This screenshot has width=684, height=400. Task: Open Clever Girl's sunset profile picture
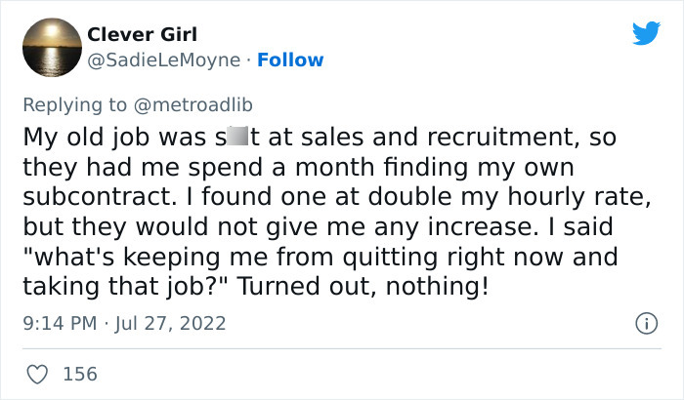(51, 47)
